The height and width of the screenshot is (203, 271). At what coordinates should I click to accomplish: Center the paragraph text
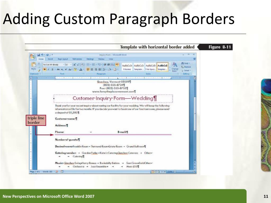tap(92, 69)
